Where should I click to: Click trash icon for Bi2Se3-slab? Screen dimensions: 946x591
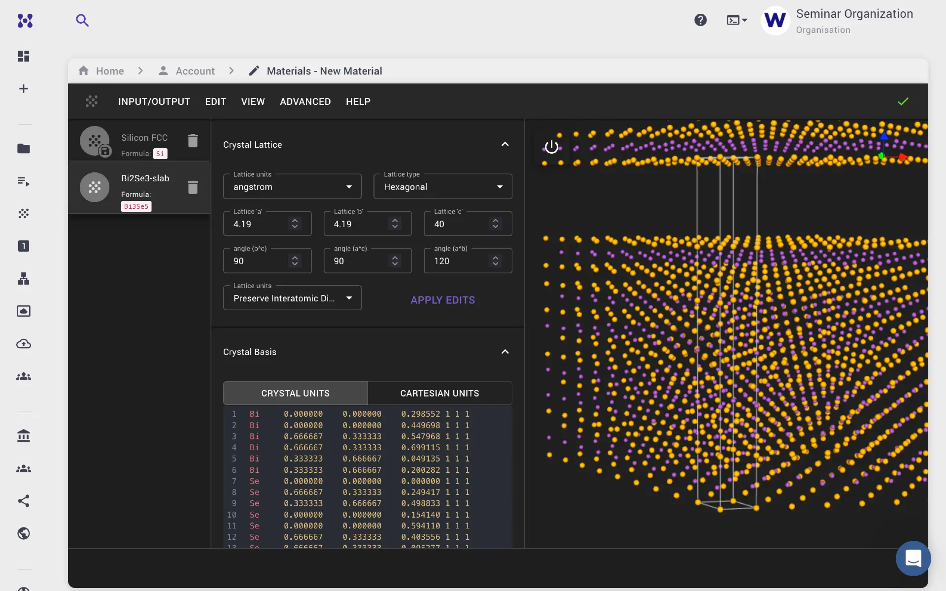coord(193,187)
